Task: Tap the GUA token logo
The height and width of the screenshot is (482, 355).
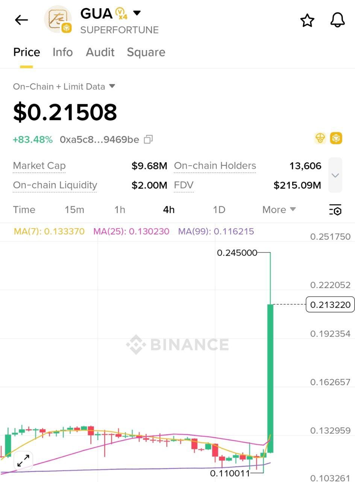Action: 57,19
